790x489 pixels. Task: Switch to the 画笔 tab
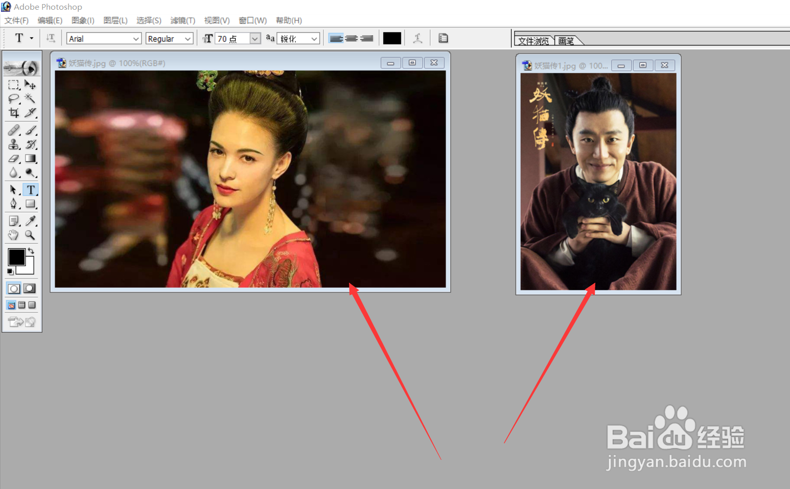[x=566, y=41]
